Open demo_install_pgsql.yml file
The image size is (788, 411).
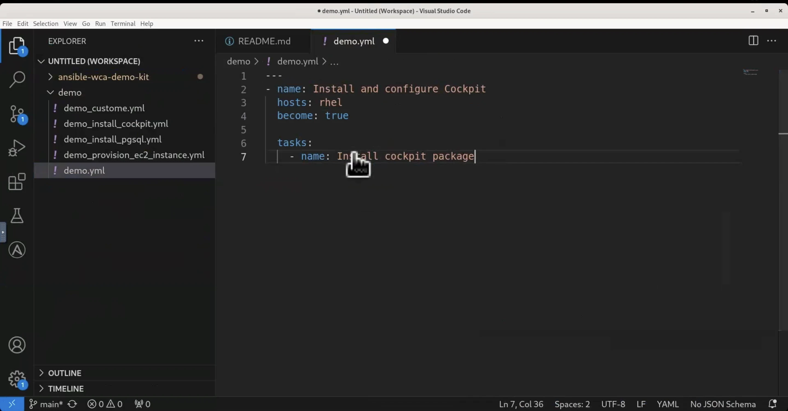[124, 139]
